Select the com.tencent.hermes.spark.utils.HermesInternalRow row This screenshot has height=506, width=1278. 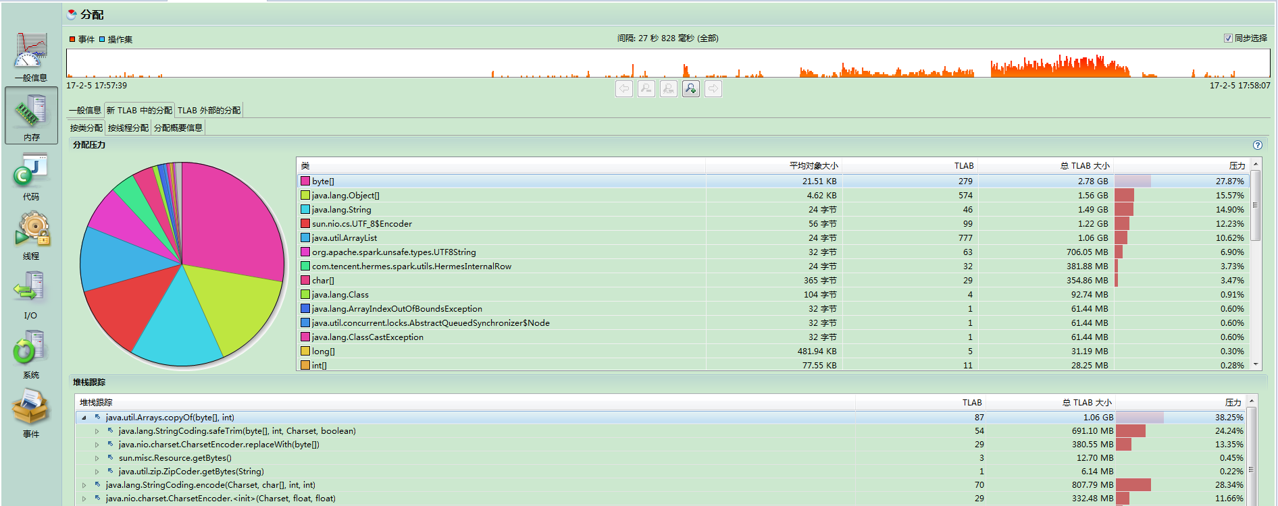coord(773,266)
